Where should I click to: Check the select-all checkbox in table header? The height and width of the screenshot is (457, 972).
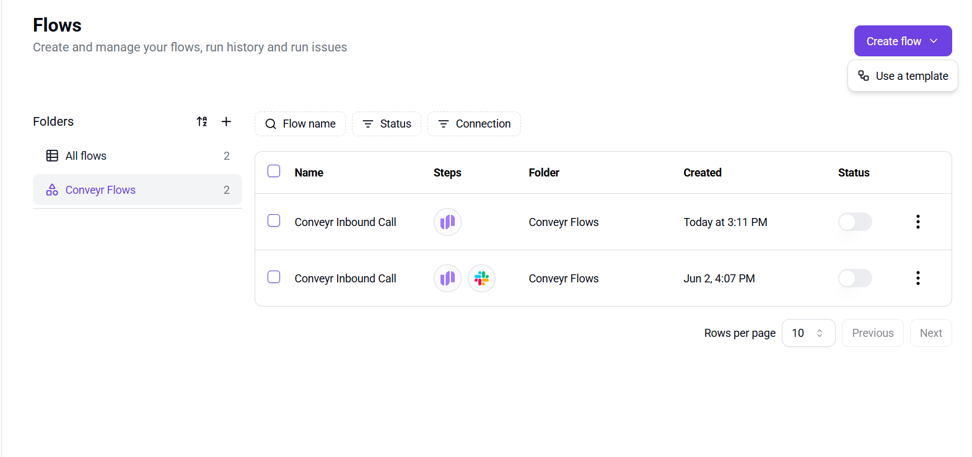click(x=274, y=171)
